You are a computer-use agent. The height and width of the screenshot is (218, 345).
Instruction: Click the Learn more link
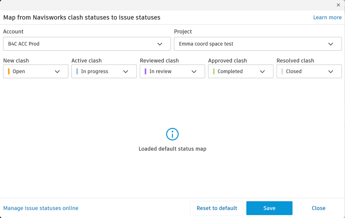coord(327,18)
